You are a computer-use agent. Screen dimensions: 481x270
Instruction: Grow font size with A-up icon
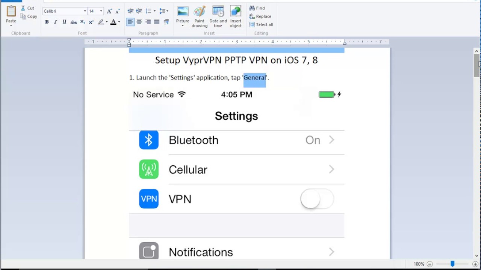109,11
